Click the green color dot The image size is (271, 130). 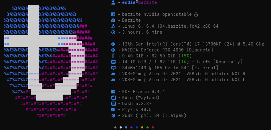[x=147, y=128]
